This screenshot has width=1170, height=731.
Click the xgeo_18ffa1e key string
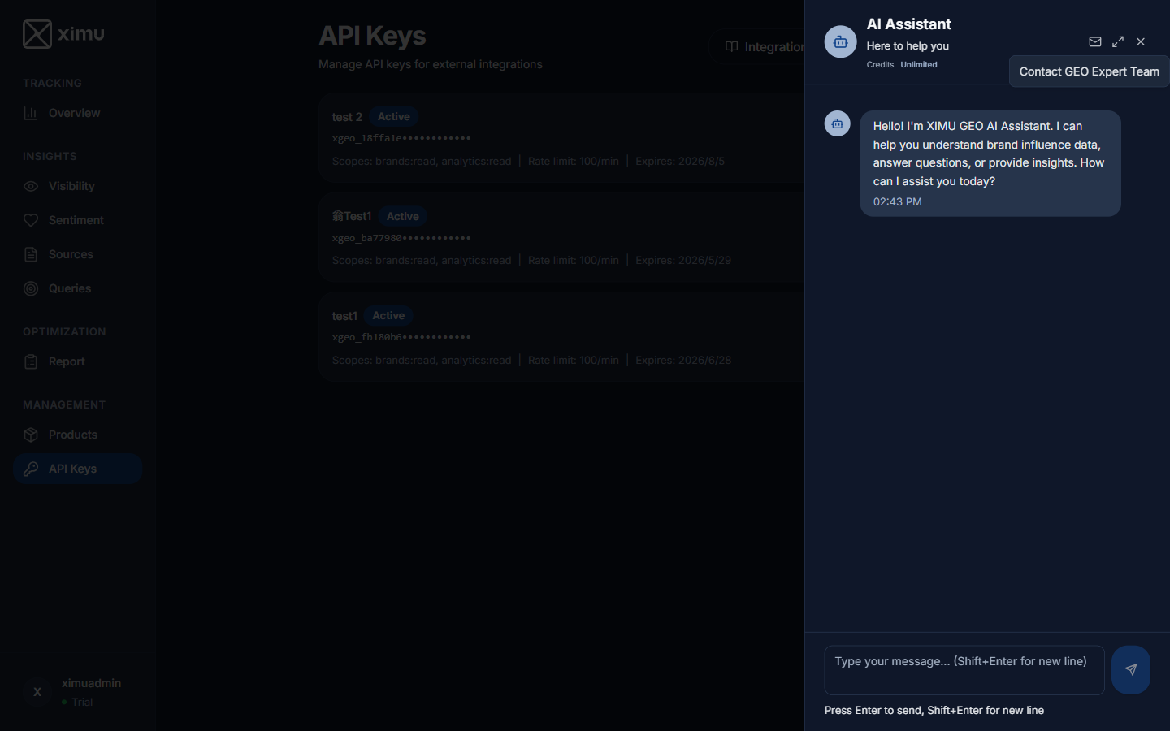[x=401, y=138]
